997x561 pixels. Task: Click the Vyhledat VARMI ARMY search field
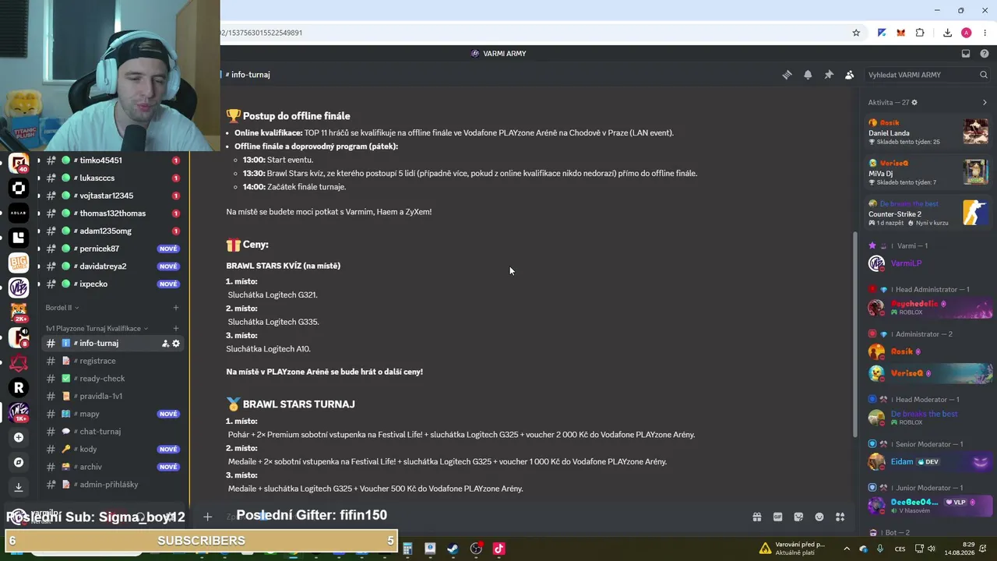click(x=928, y=75)
